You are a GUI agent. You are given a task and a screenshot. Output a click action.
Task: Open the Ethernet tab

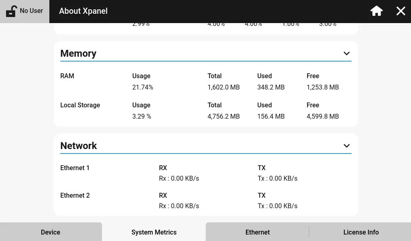pos(257,232)
